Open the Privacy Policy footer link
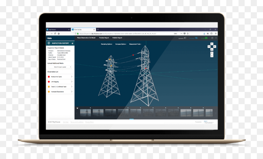 tap(90, 122)
